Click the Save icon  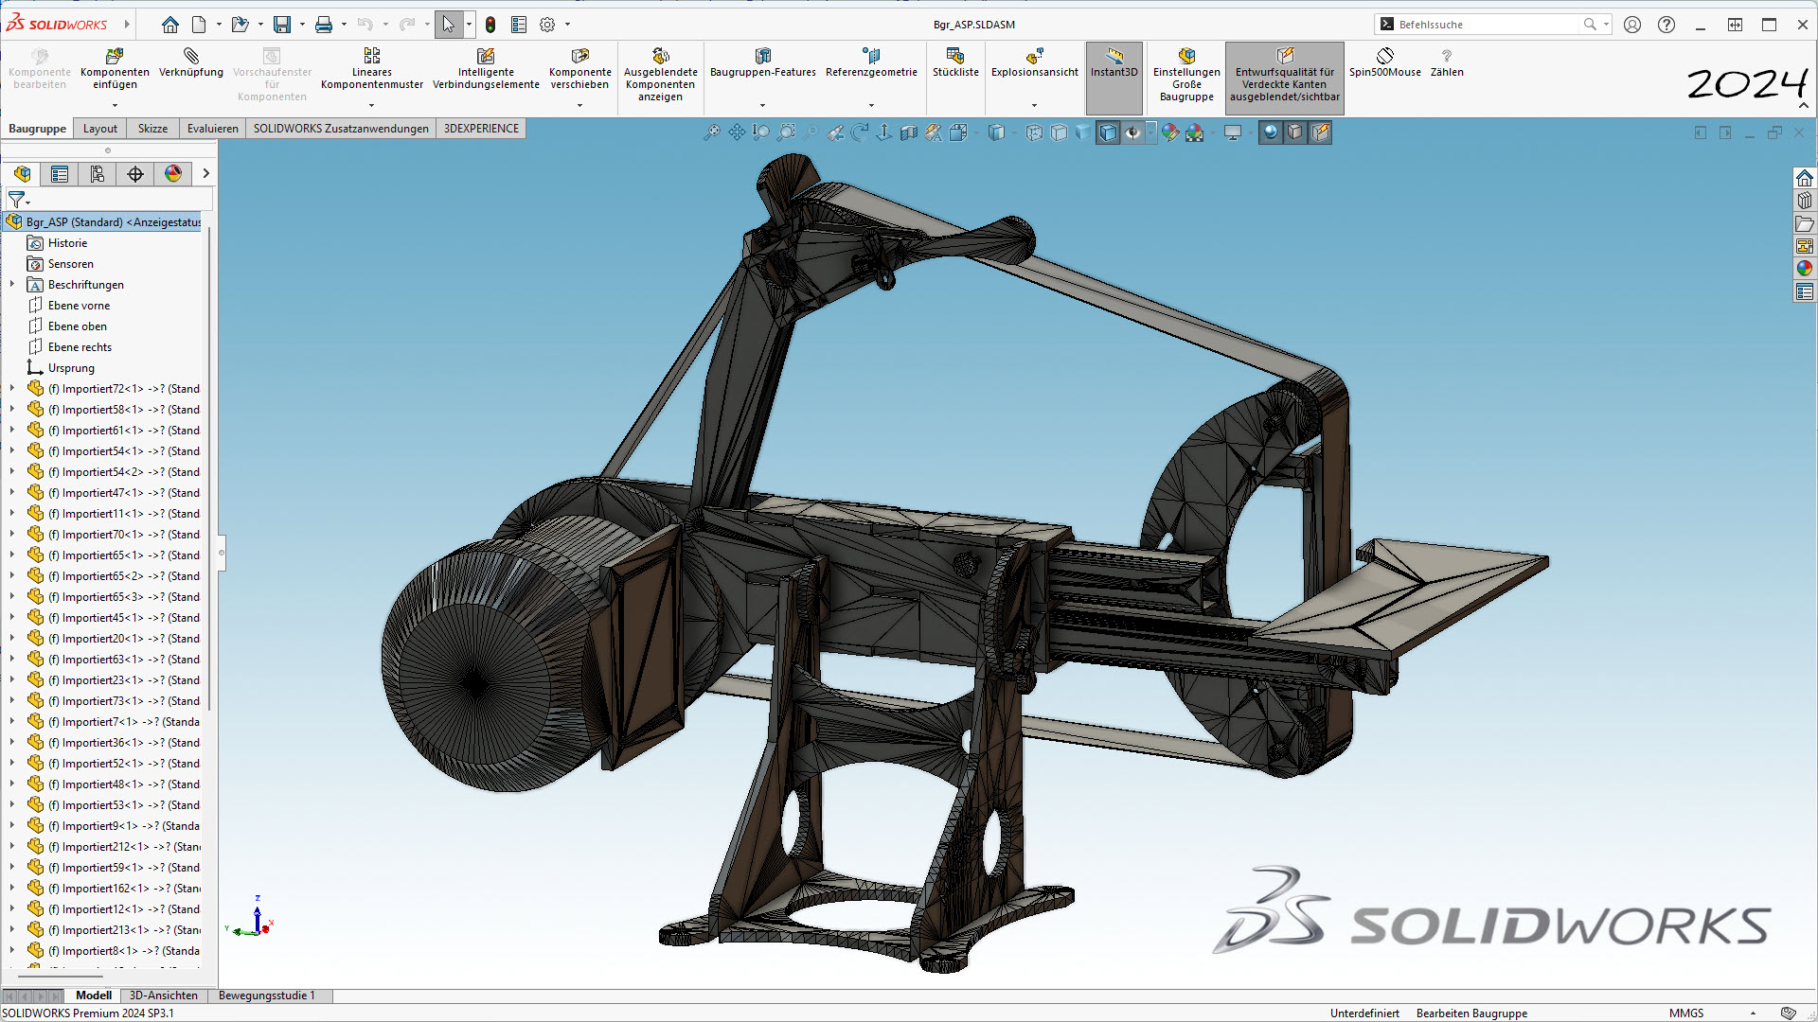[x=282, y=25]
